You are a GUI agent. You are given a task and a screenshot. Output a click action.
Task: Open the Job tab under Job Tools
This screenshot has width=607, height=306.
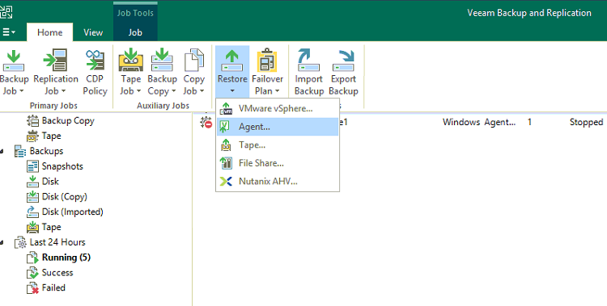[x=135, y=32]
